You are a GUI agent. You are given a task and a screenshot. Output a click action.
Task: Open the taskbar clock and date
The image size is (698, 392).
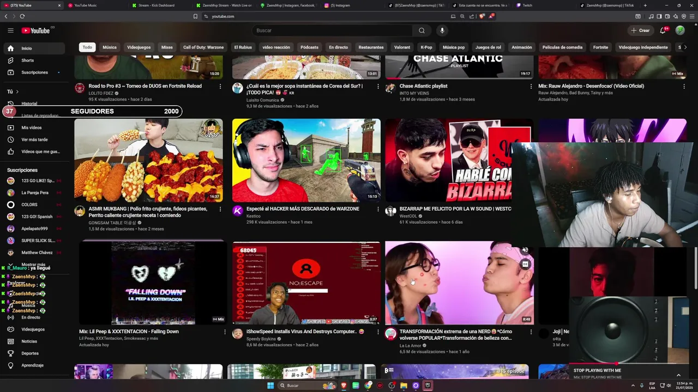click(x=684, y=385)
